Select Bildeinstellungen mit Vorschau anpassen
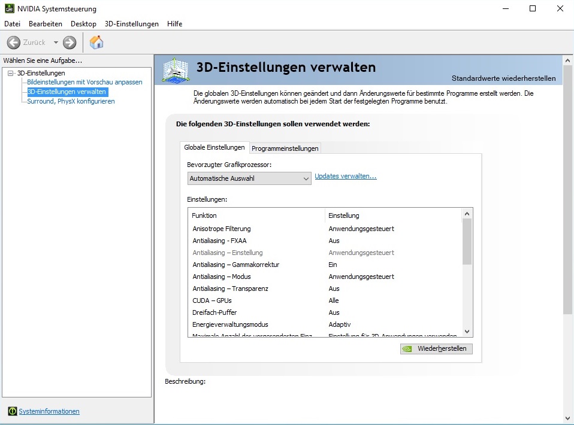Image resolution: width=574 pixels, height=425 pixels. [84, 82]
